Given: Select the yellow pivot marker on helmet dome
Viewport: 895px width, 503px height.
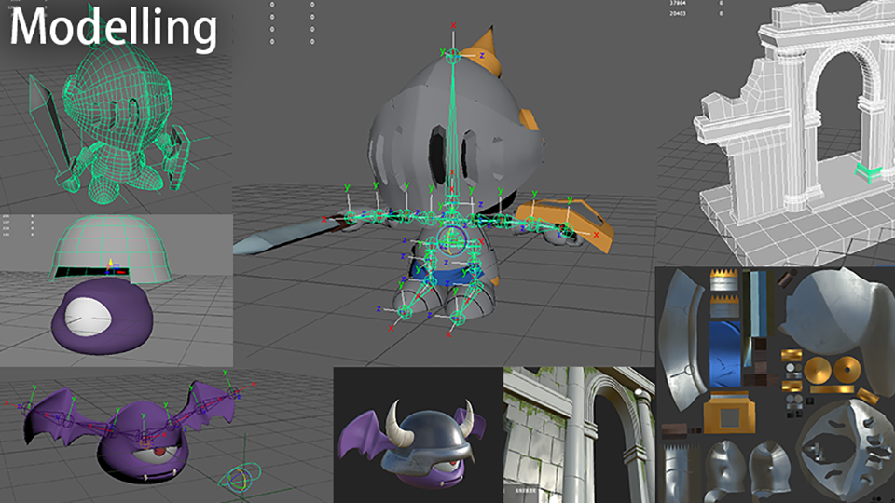Looking at the screenshot, I should pos(111,265).
